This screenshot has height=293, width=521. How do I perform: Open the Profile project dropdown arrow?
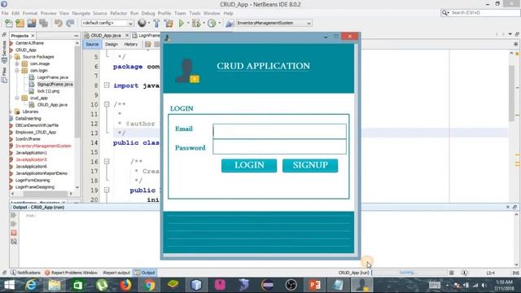[x=219, y=23]
